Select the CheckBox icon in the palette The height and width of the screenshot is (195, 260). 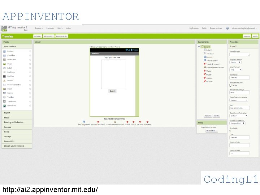click(4, 56)
